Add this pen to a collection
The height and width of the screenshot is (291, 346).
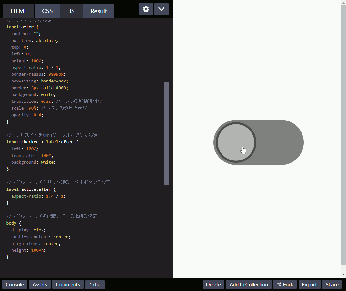248,284
